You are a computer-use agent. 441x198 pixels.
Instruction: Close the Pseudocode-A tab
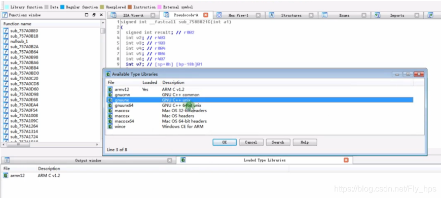click(x=206, y=15)
